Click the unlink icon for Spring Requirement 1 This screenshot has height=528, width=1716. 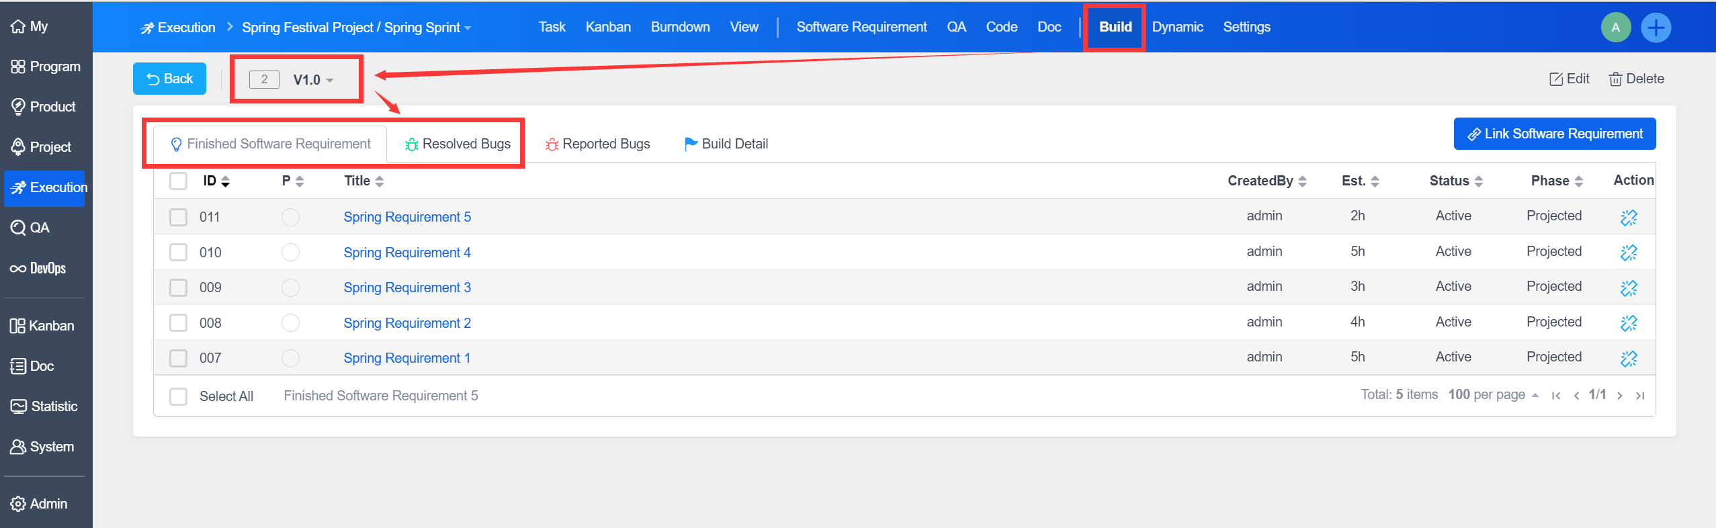pyautogui.click(x=1628, y=358)
